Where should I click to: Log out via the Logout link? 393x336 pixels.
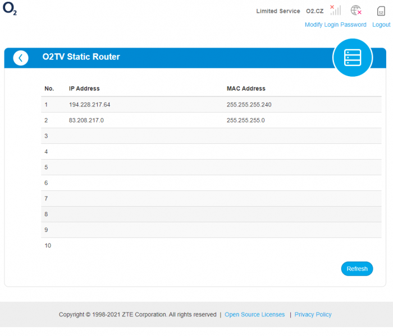tap(381, 25)
